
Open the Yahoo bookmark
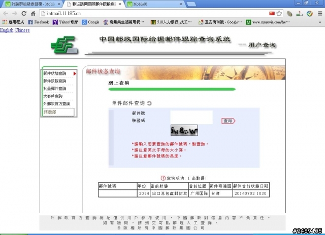click(65, 22)
